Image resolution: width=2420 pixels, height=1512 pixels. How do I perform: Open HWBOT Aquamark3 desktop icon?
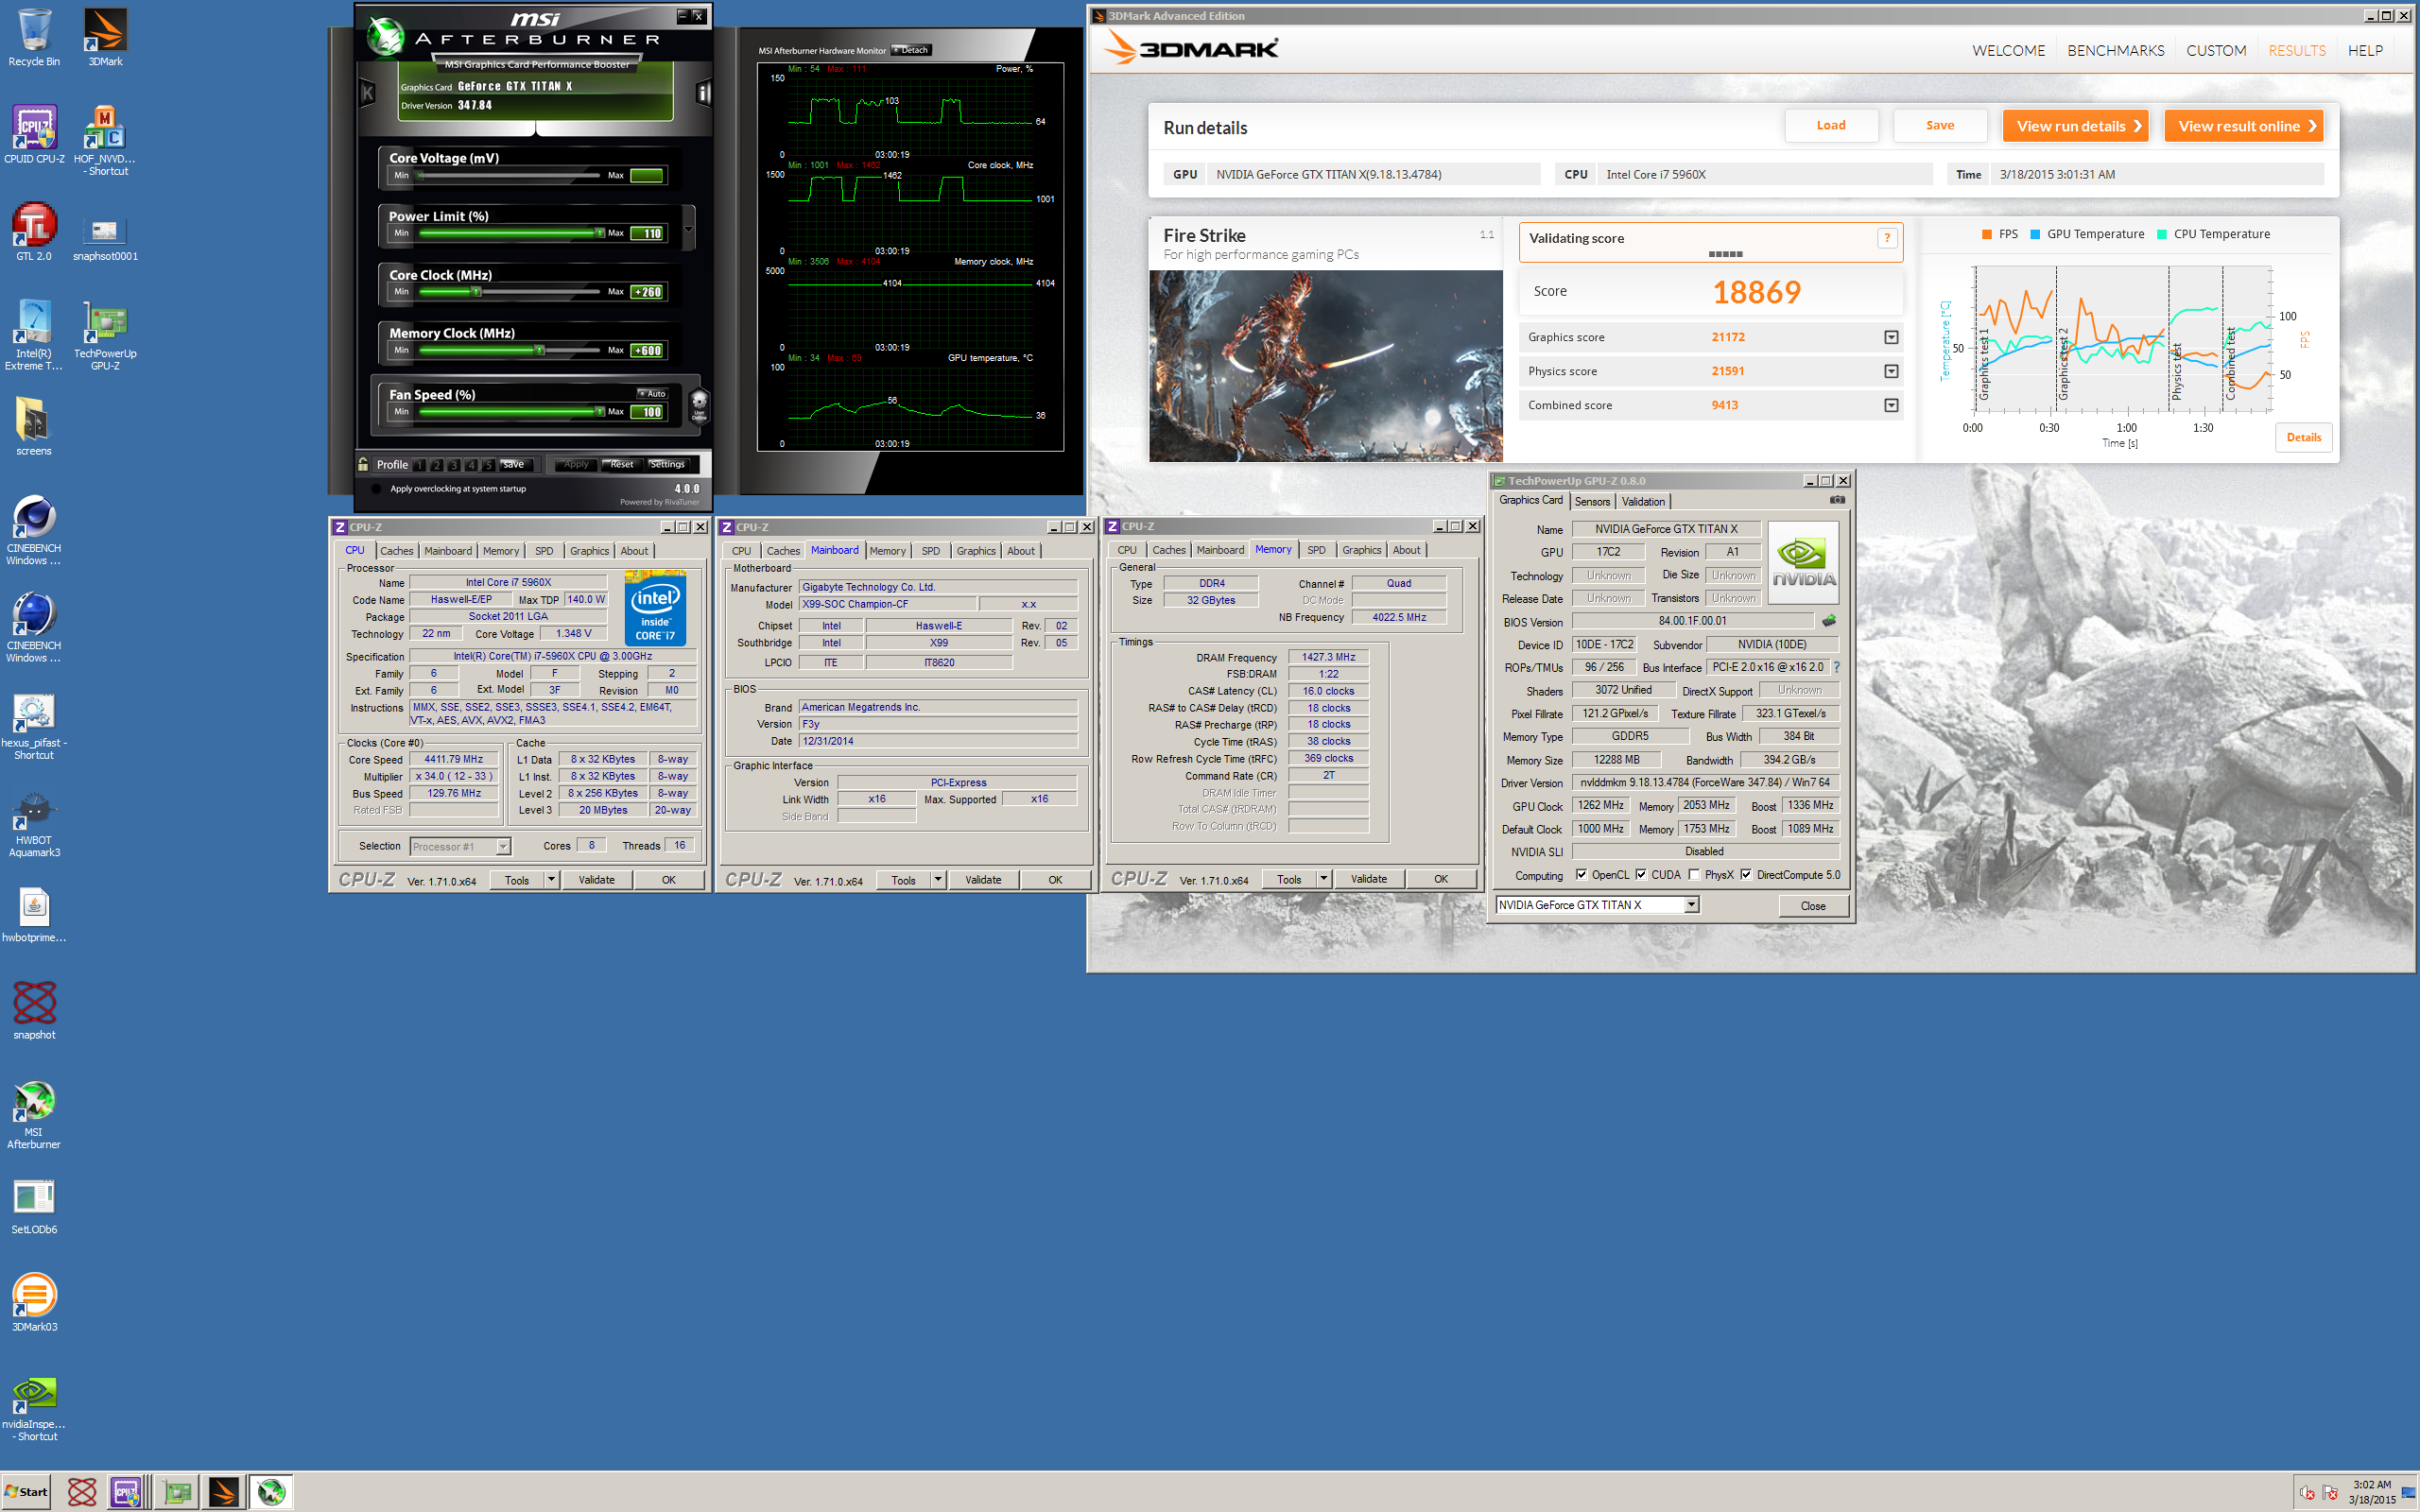point(34,823)
